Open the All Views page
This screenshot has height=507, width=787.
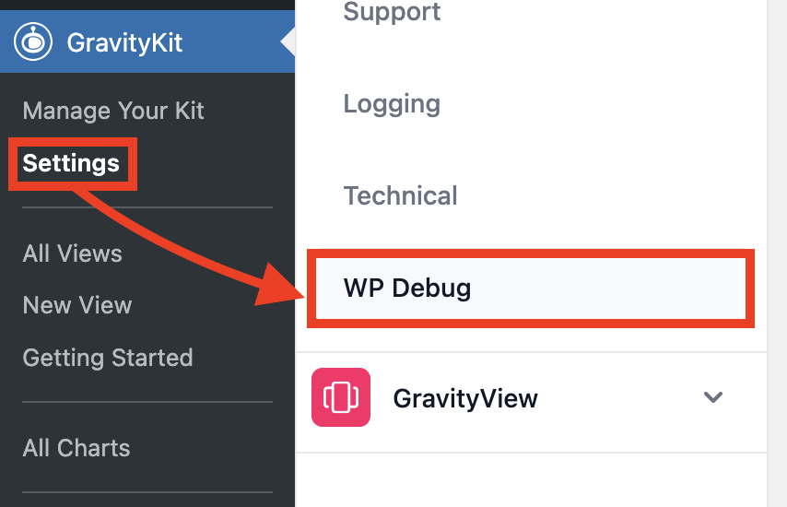point(72,253)
